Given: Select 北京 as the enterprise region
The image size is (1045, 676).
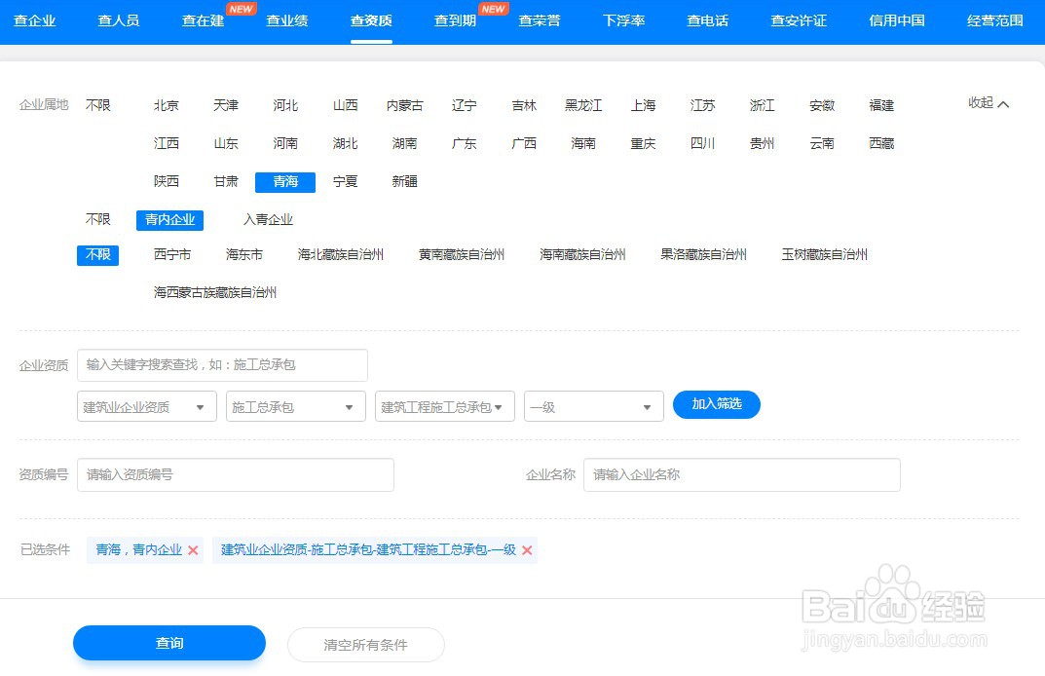Looking at the screenshot, I should click(167, 105).
